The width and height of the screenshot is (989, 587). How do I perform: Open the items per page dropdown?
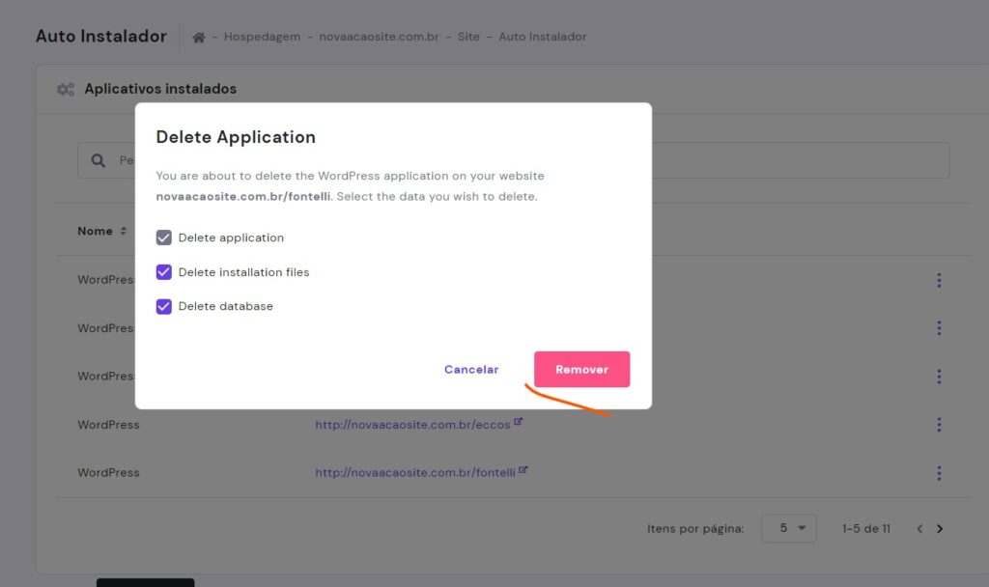[788, 529]
